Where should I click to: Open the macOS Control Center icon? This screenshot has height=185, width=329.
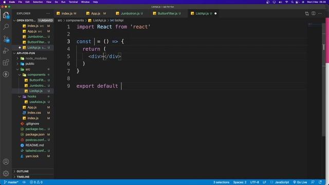[x=297, y=2]
